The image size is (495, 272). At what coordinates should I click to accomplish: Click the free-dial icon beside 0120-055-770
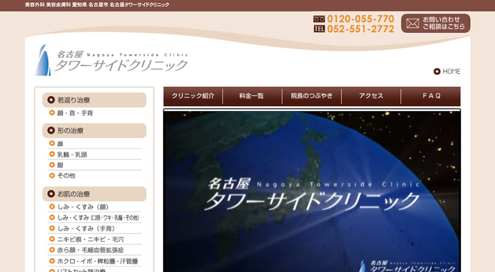(x=319, y=19)
